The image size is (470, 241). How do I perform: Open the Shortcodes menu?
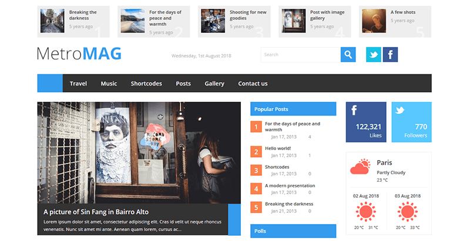click(x=146, y=83)
